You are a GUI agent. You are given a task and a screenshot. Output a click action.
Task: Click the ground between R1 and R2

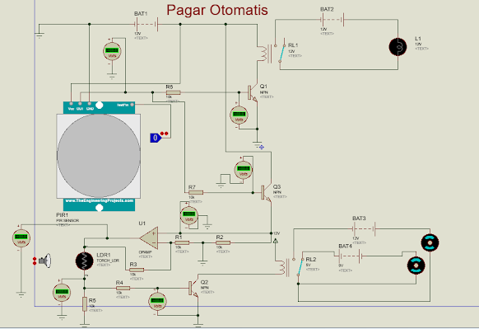[202, 262]
